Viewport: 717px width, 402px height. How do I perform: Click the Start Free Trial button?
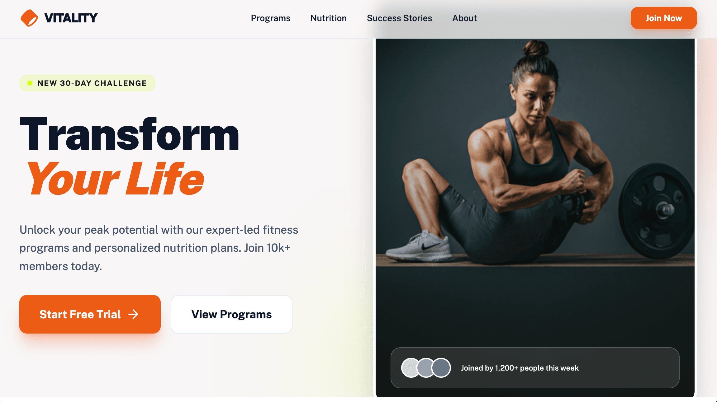pyautogui.click(x=90, y=314)
